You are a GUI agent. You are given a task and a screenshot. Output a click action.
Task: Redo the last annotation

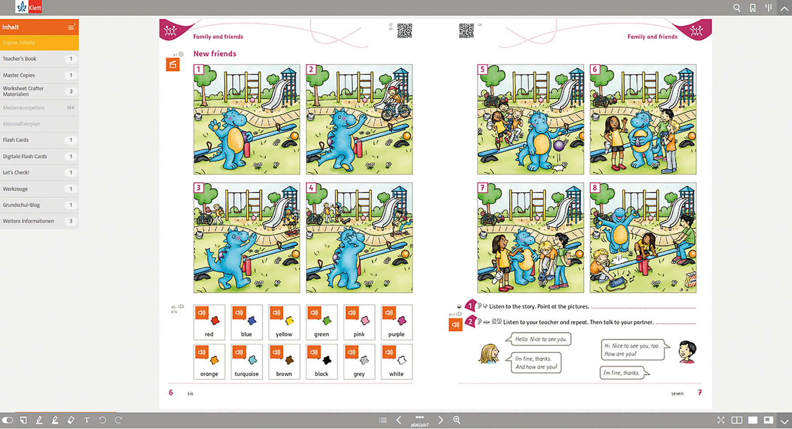(x=118, y=420)
